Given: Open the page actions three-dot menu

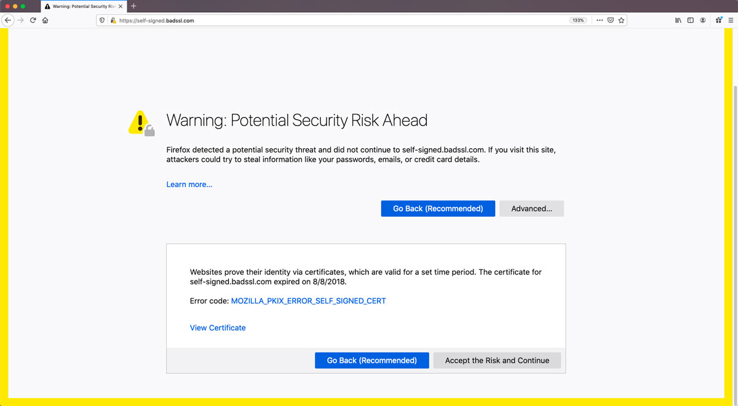Looking at the screenshot, I should point(600,20).
